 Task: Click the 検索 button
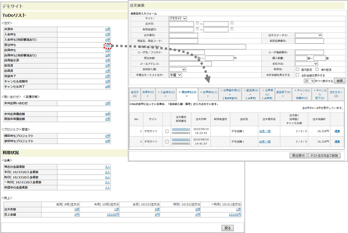[339, 81]
